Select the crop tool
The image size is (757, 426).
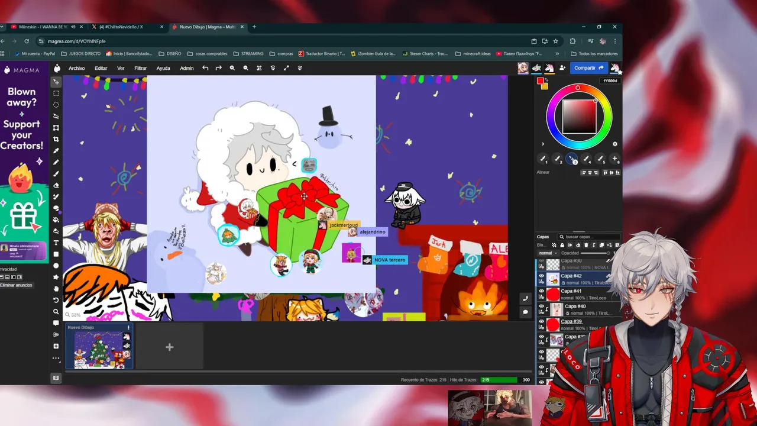point(56,139)
